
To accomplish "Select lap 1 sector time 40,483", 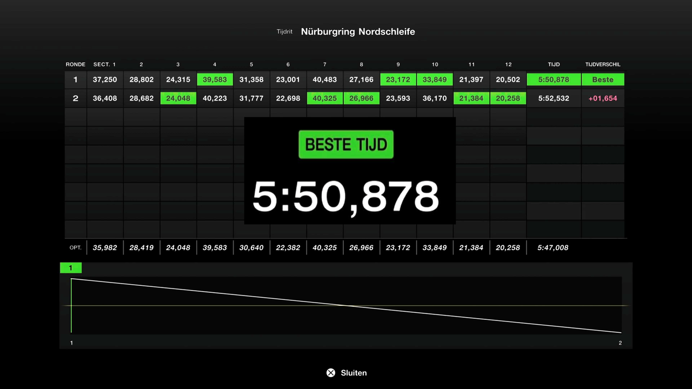I will [x=325, y=79].
